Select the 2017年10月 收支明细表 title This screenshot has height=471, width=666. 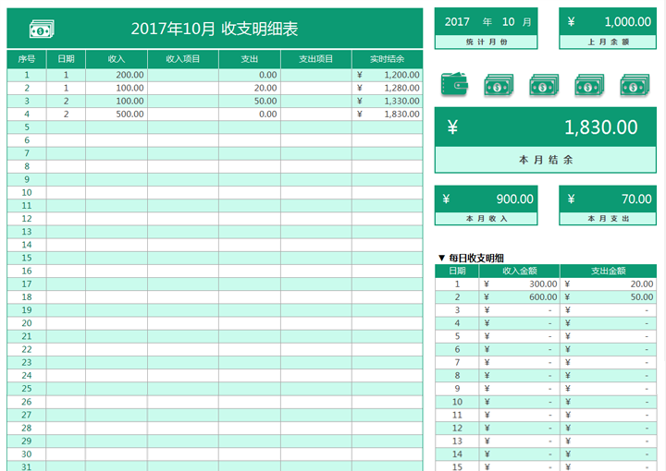pyautogui.click(x=215, y=29)
